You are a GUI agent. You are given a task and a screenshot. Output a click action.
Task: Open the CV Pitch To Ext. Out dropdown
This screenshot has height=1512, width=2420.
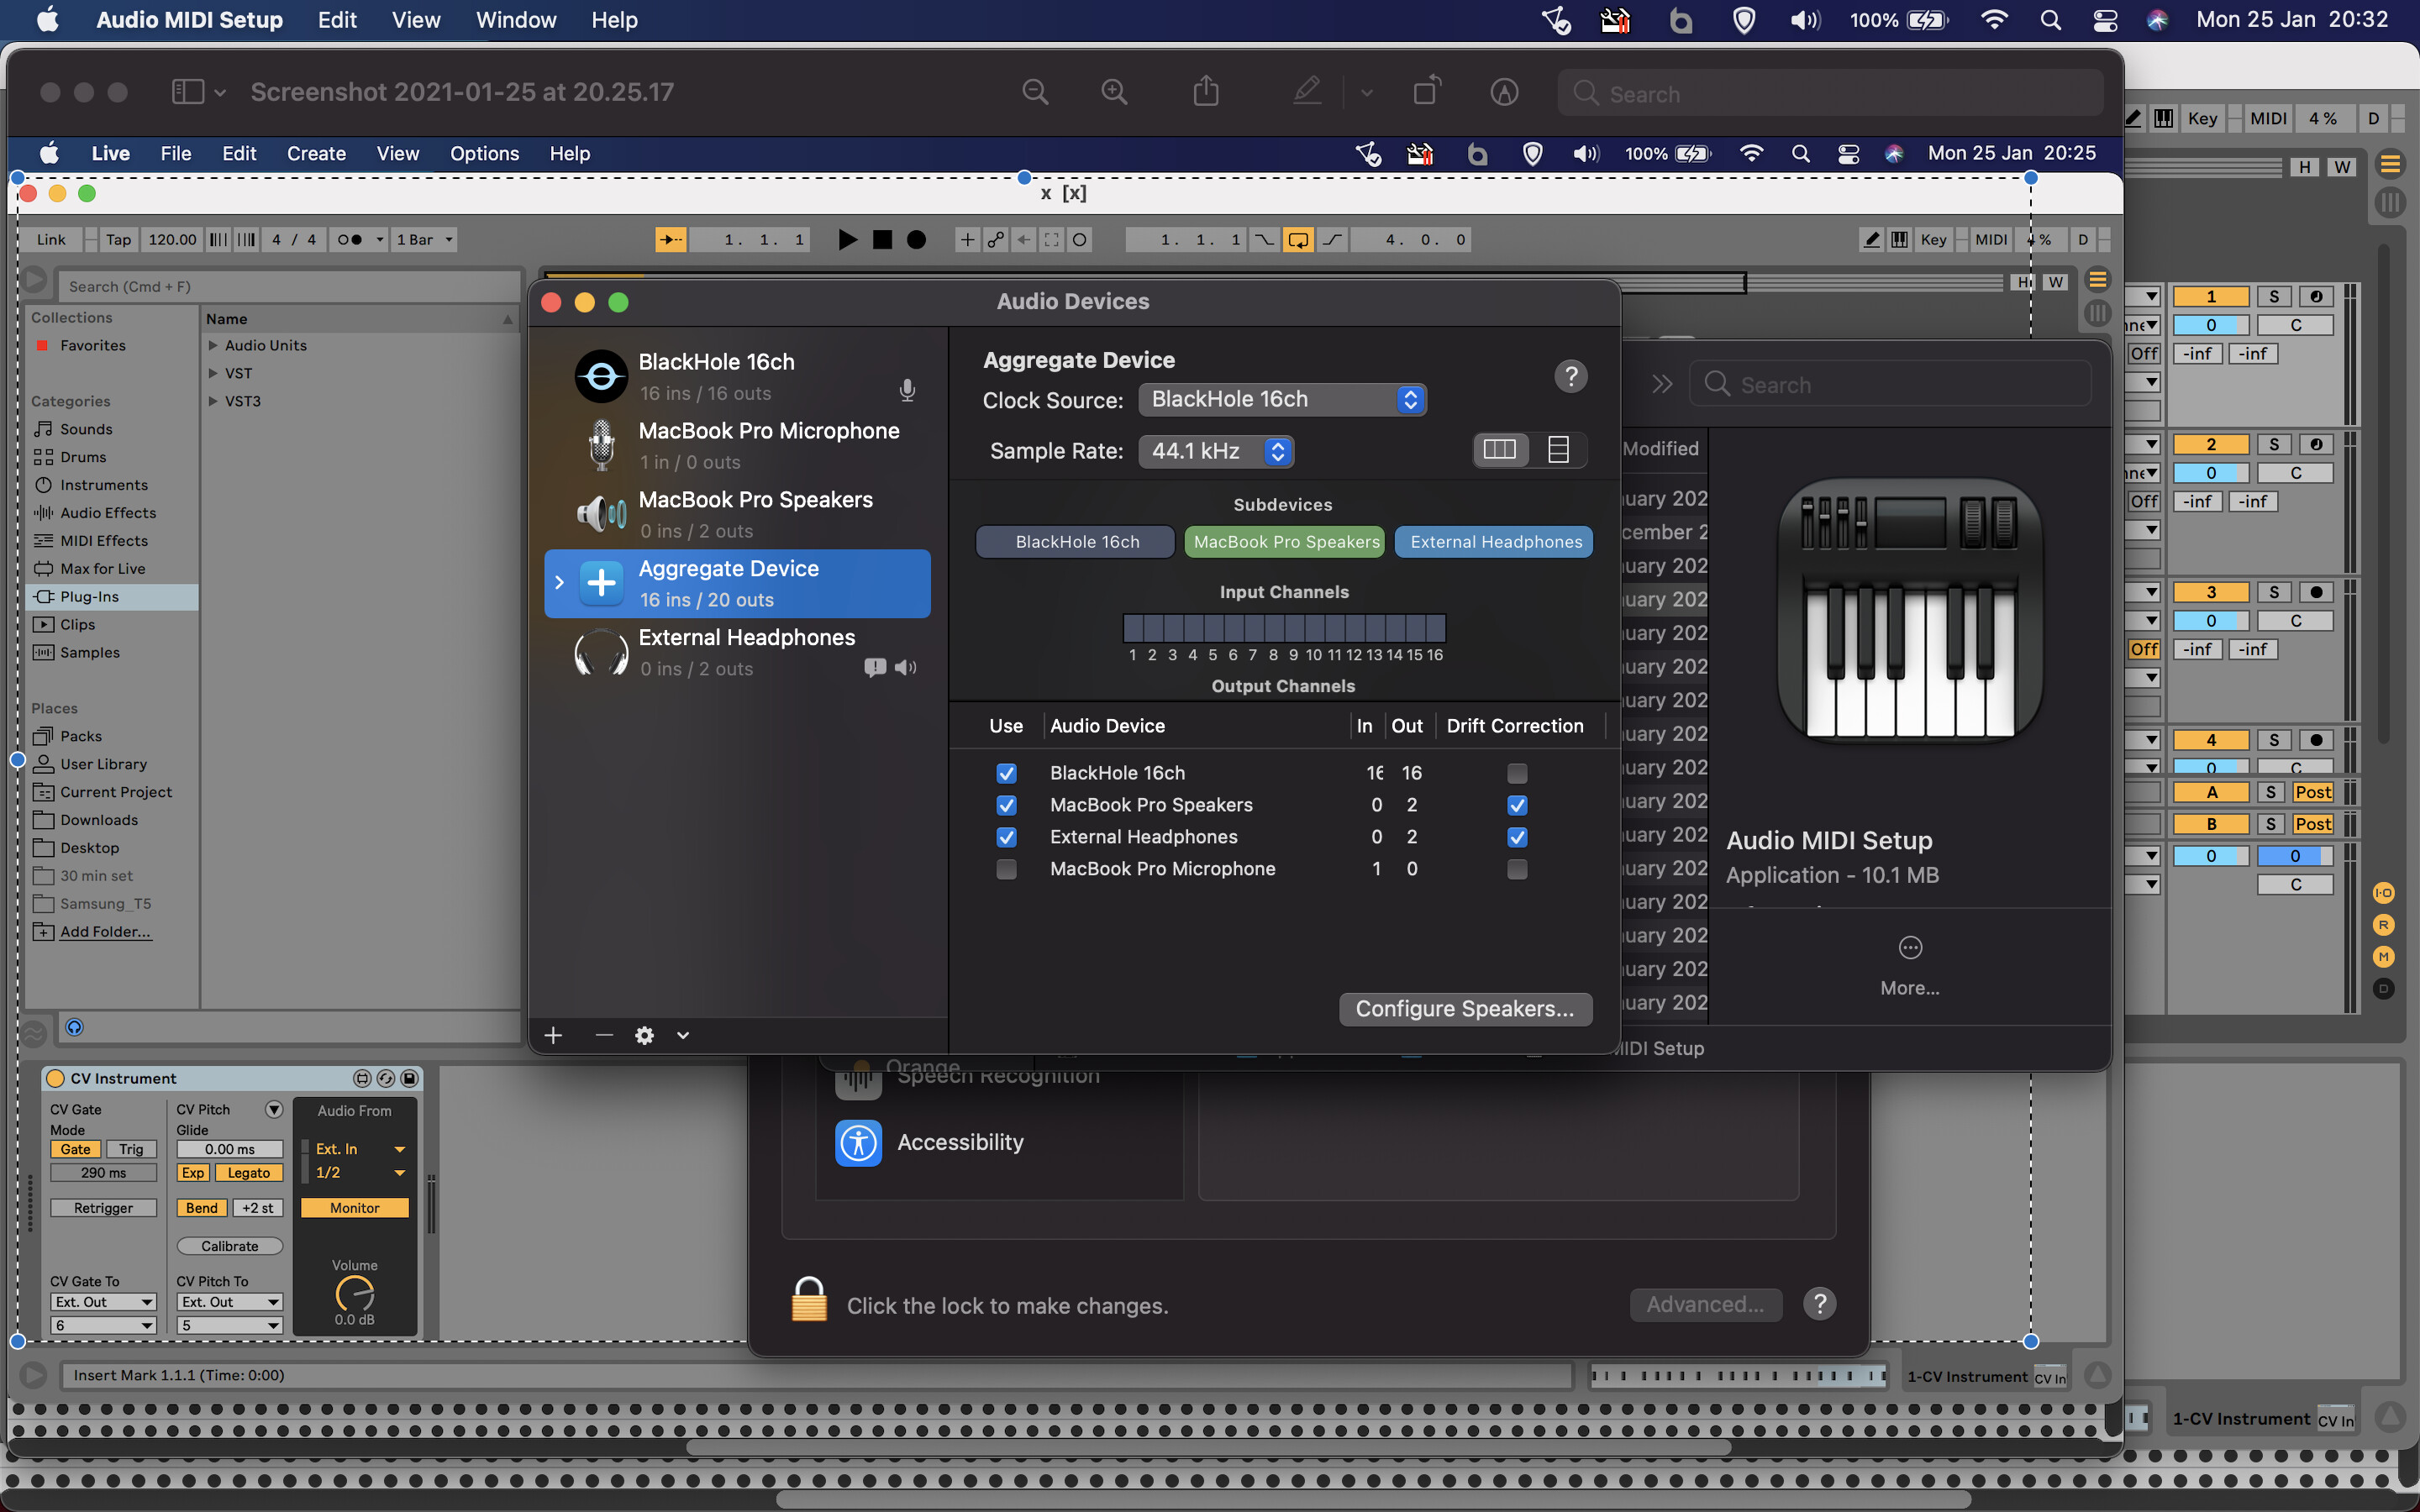click(230, 1302)
